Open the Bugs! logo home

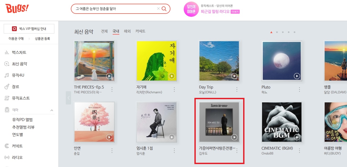17,9
